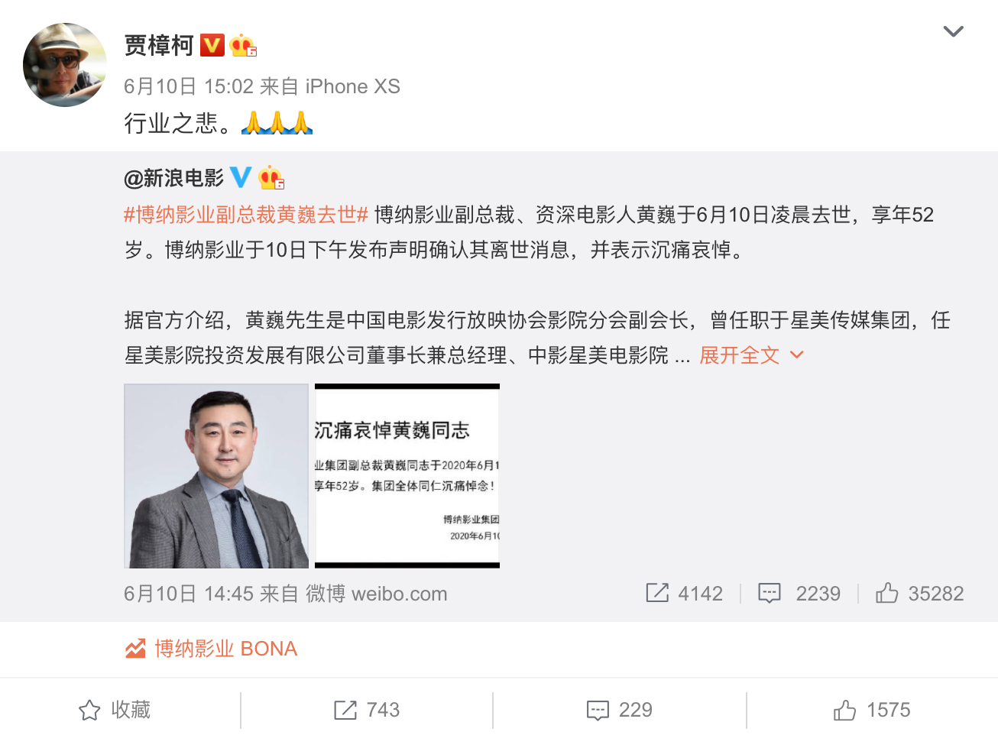Expand the full text with 展开全文
Screen dimensions: 998x735
[739, 355]
